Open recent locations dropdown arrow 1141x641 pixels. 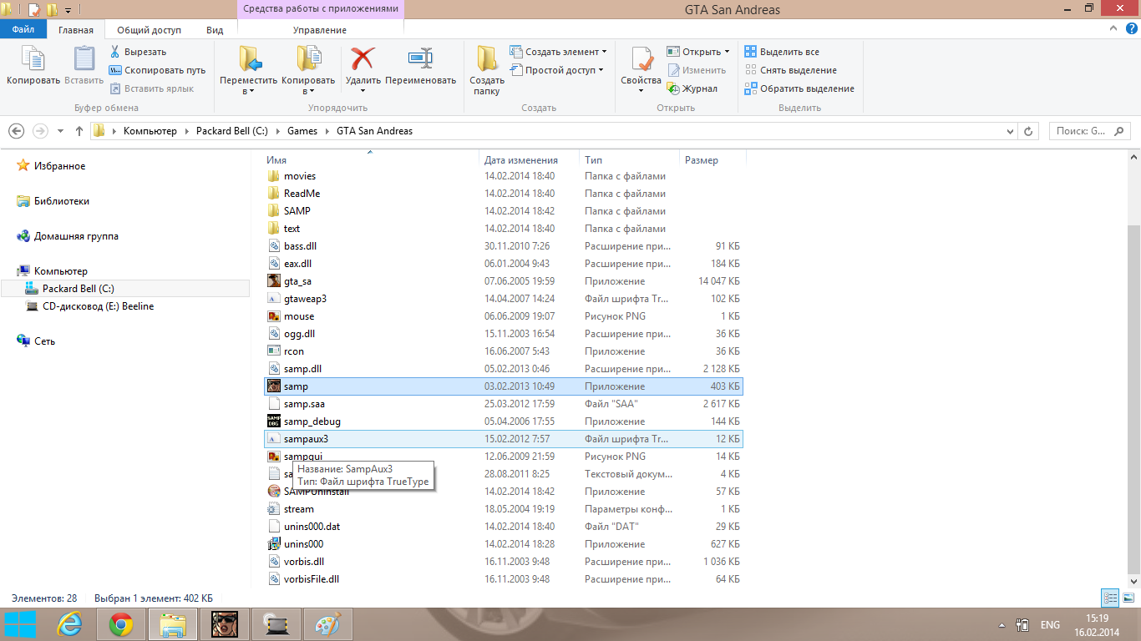point(60,131)
